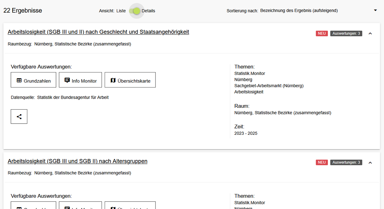The height and width of the screenshot is (209, 384).
Task: Click Sachgebiet-Arbeitsmarkt (Nürnberg) theme entry
Action: pos(269,86)
